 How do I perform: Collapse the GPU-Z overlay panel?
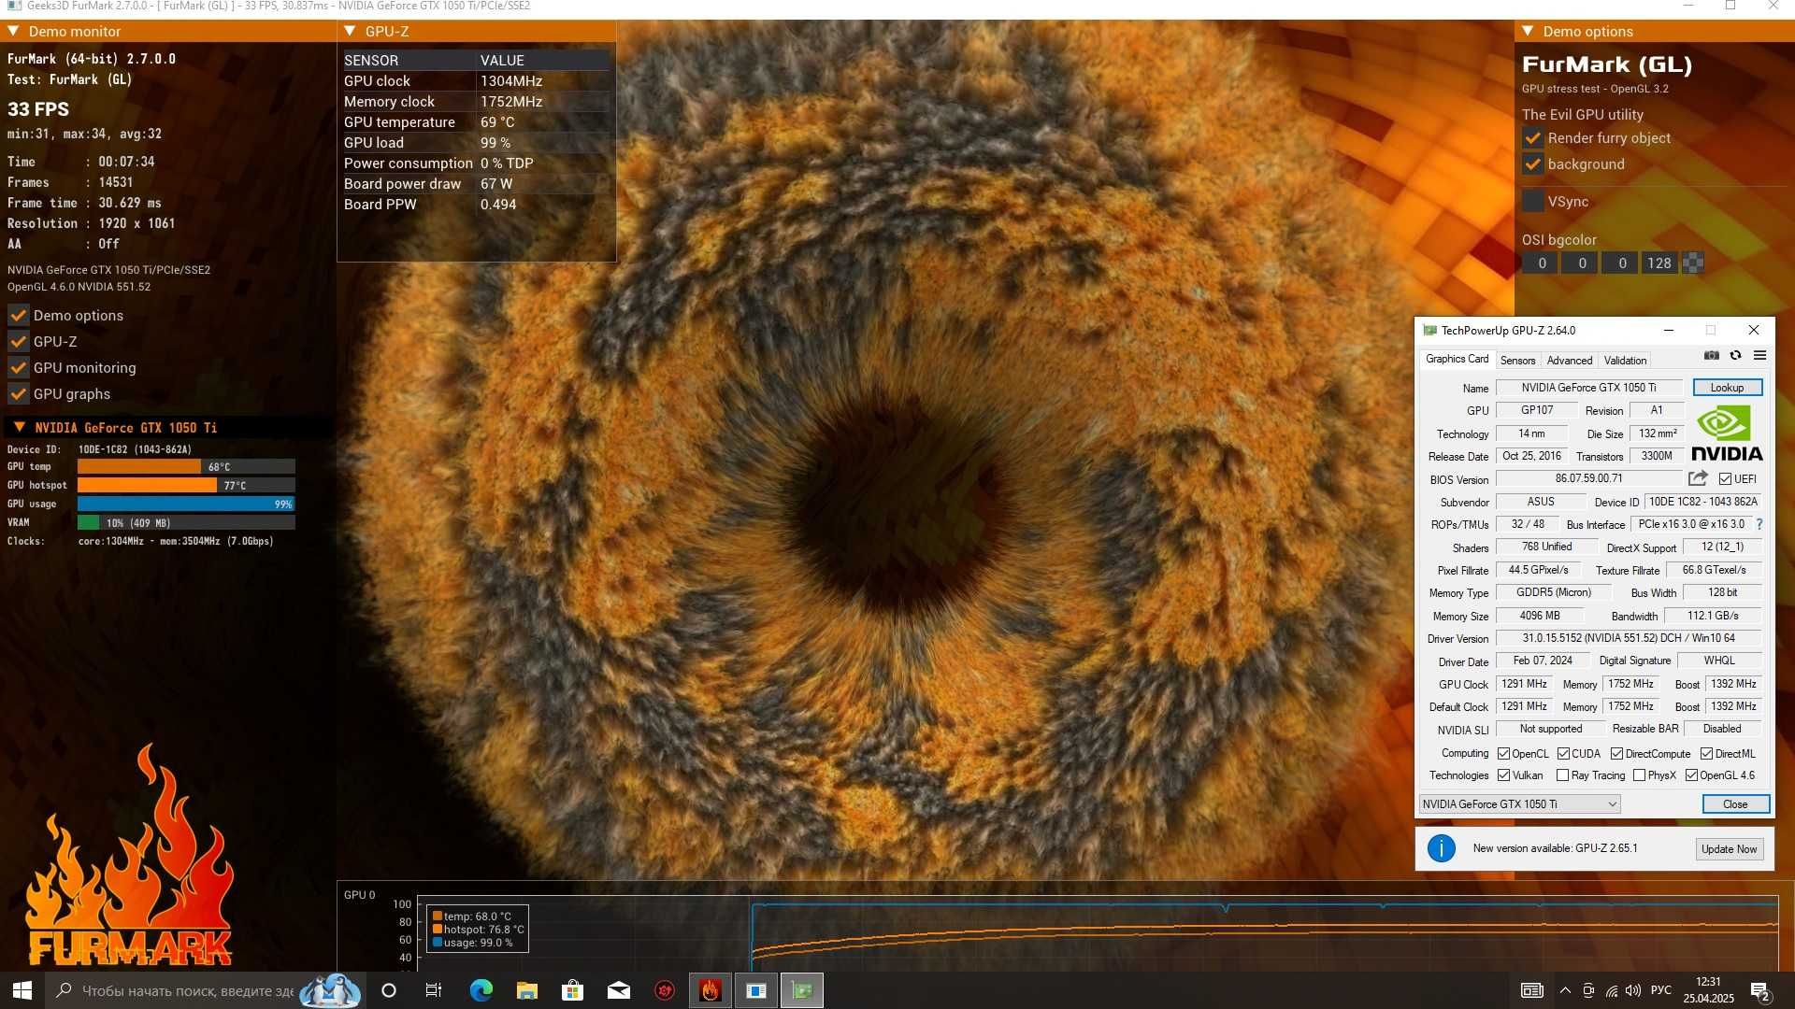[350, 31]
